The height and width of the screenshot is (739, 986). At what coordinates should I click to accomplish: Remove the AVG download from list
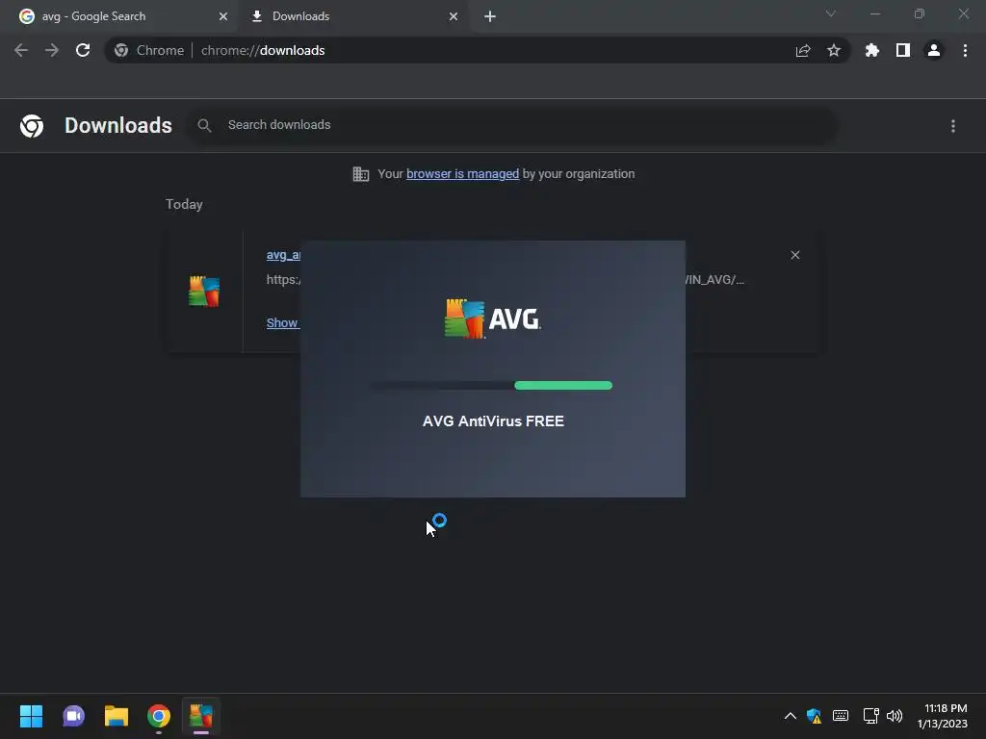(x=795, y=254)
